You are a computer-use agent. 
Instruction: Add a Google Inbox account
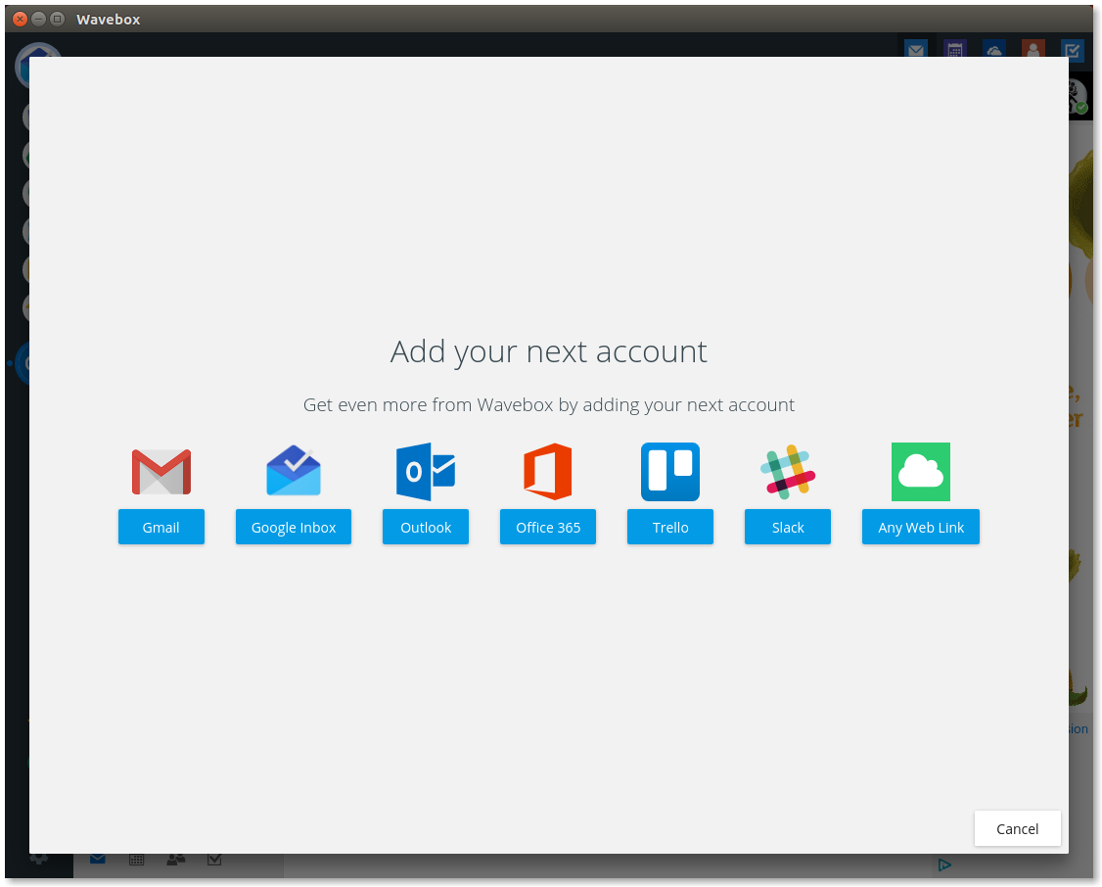[x=293, y=527]
